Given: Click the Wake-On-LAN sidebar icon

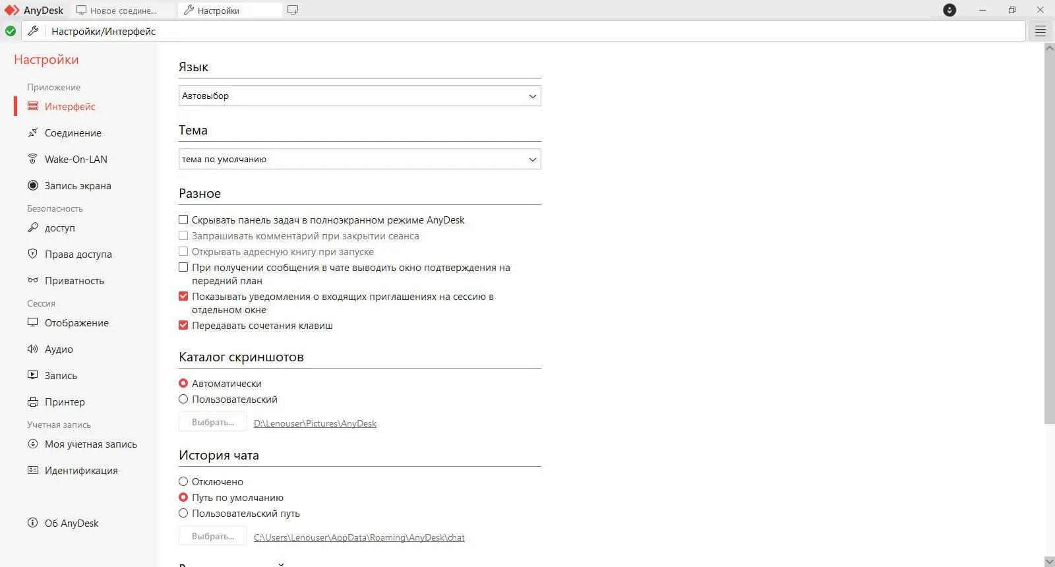Looking at the screenshot, I should 33,159.
